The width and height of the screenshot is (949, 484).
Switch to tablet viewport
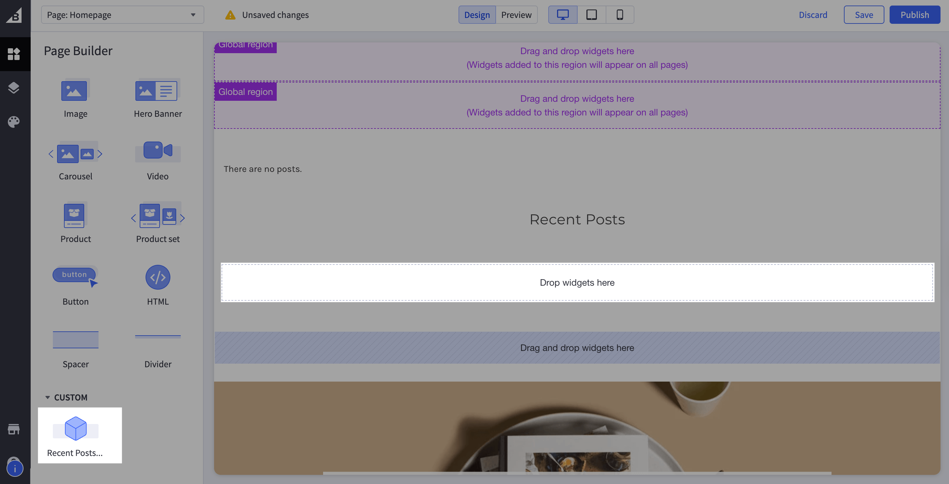pos(591,15)
